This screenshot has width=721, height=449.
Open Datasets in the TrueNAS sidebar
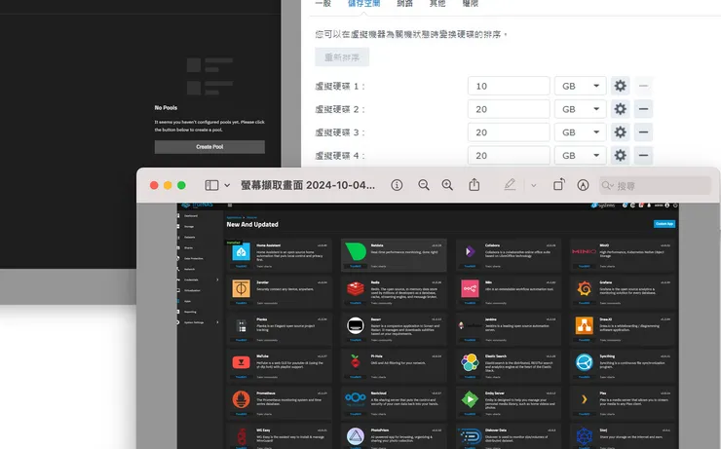point(189,237)
